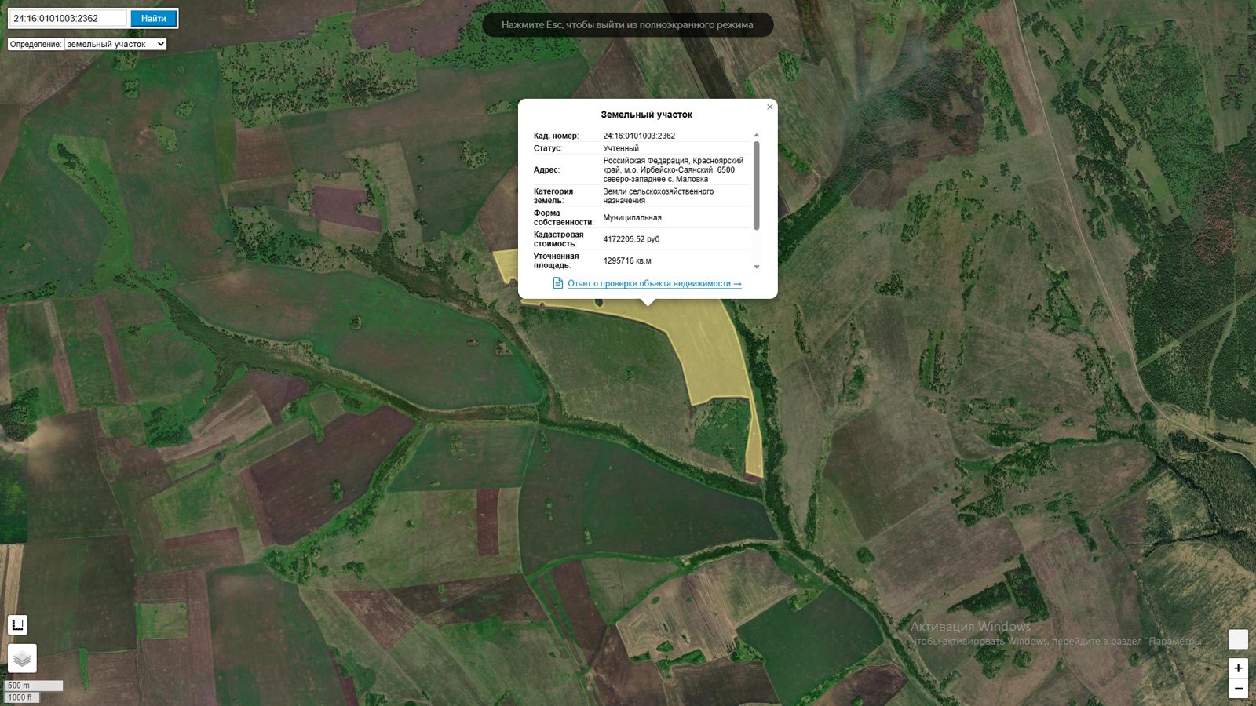Zoom in with the plus button
The height and width of the screenshot is (706, 1256).
point(1238,668)
